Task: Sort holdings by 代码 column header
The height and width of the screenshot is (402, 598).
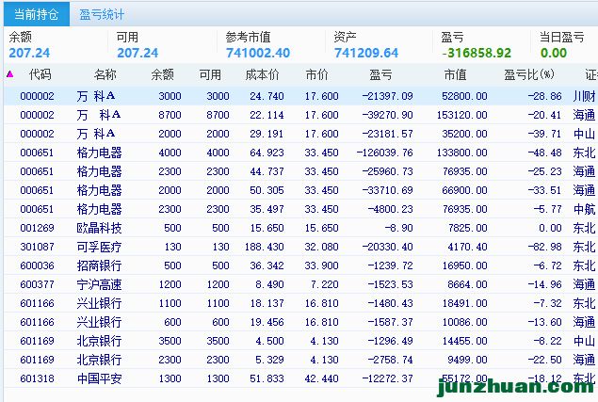Action: click(40, 74)
